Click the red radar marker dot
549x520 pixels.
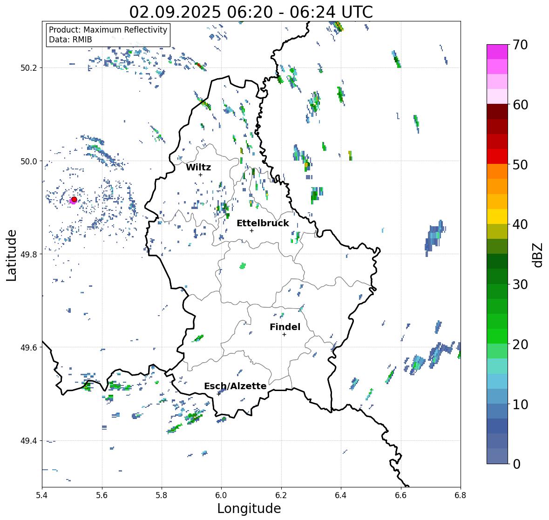tap(74, 199)
